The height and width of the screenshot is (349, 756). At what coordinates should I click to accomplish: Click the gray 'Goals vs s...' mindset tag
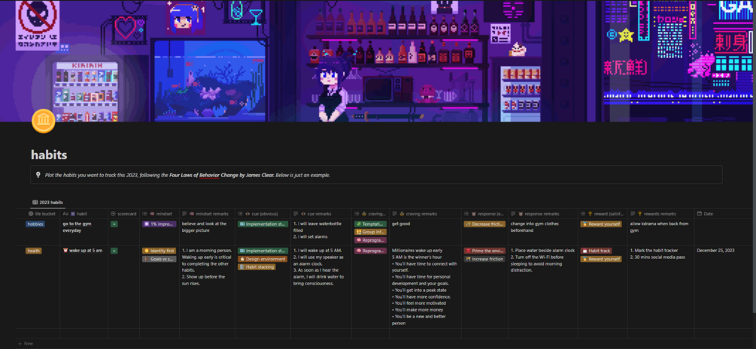pos(159,259)
